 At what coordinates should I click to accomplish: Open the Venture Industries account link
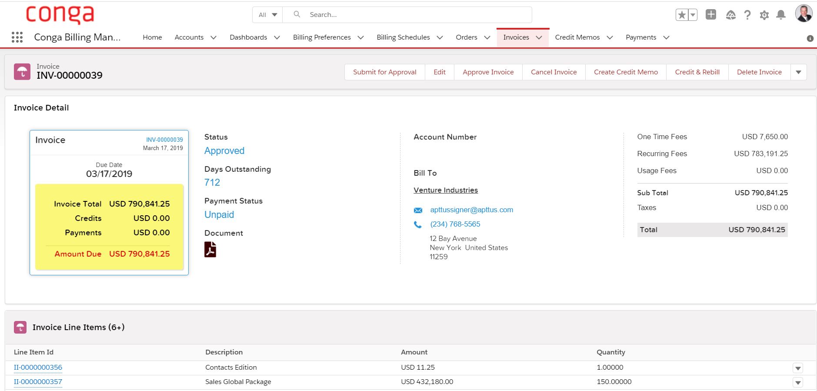click(445, 190)
